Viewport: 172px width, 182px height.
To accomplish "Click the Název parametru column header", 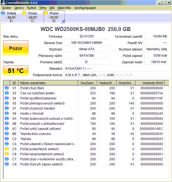I will coord(48,83).
